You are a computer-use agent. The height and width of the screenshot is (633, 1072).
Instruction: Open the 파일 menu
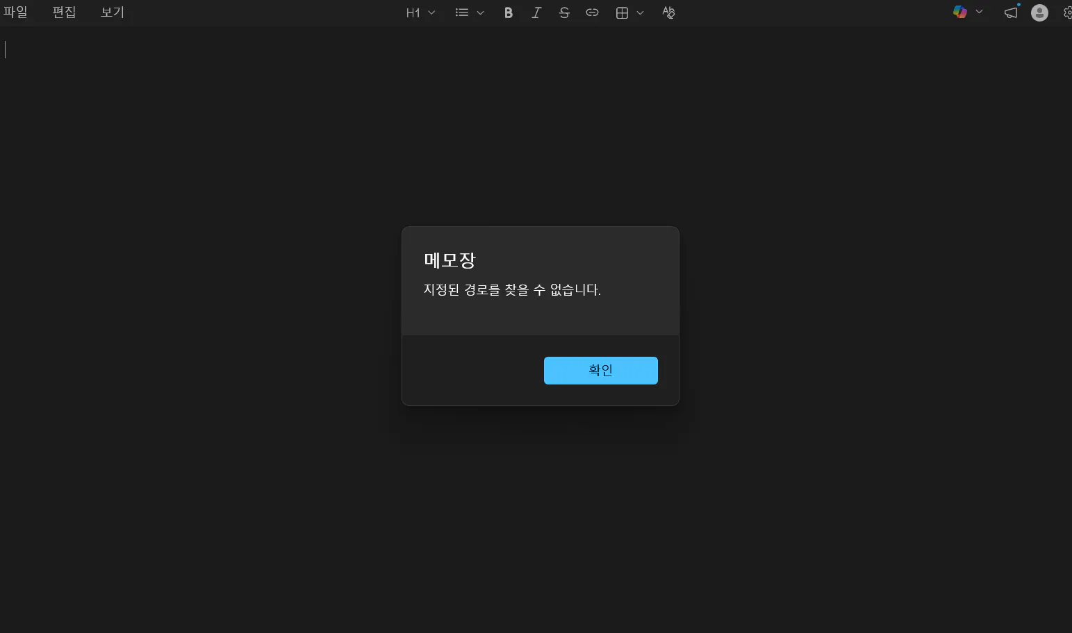(x=15, y=12)
